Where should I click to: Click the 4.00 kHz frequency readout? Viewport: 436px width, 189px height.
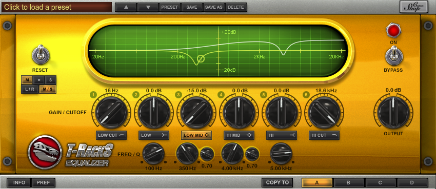tap(232, 168)
